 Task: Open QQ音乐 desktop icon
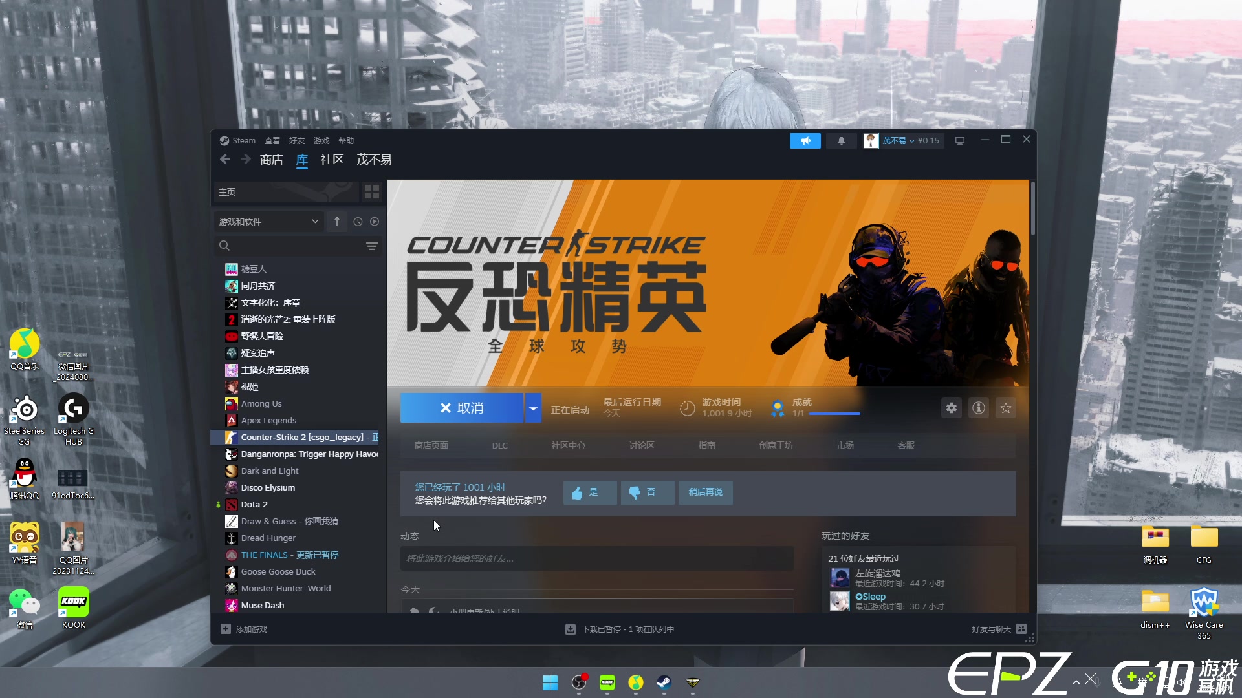click(x=25, y=350)
